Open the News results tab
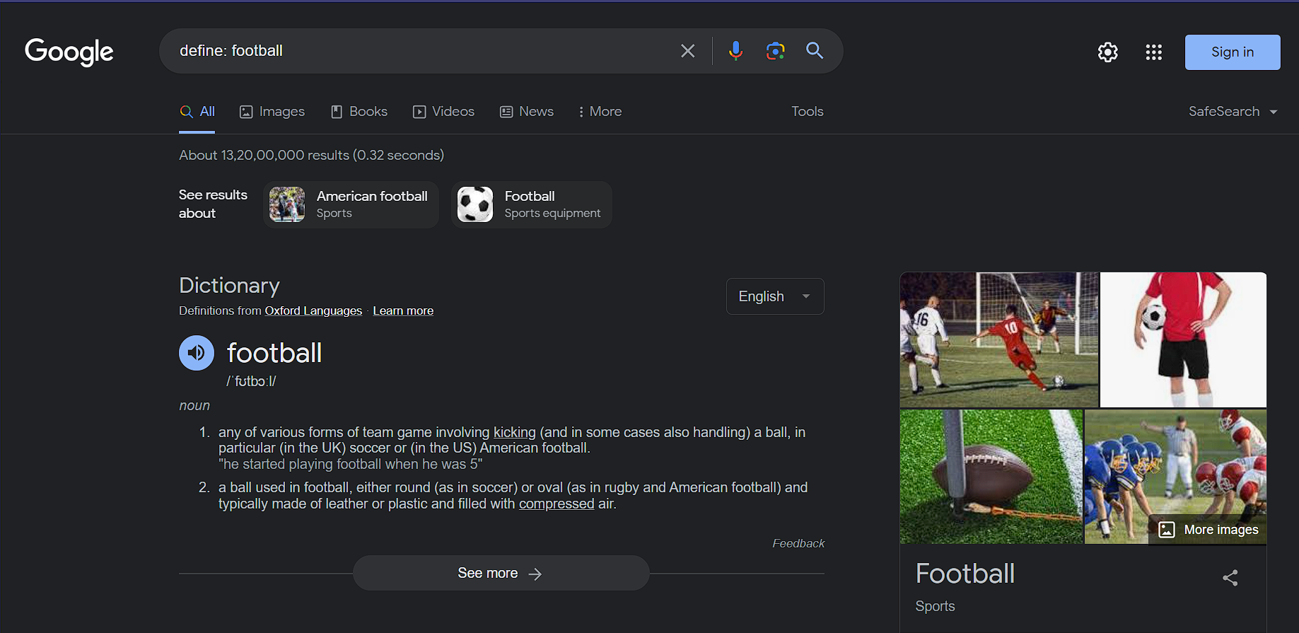Screen dimensions: 1299x633 [527, 112]
